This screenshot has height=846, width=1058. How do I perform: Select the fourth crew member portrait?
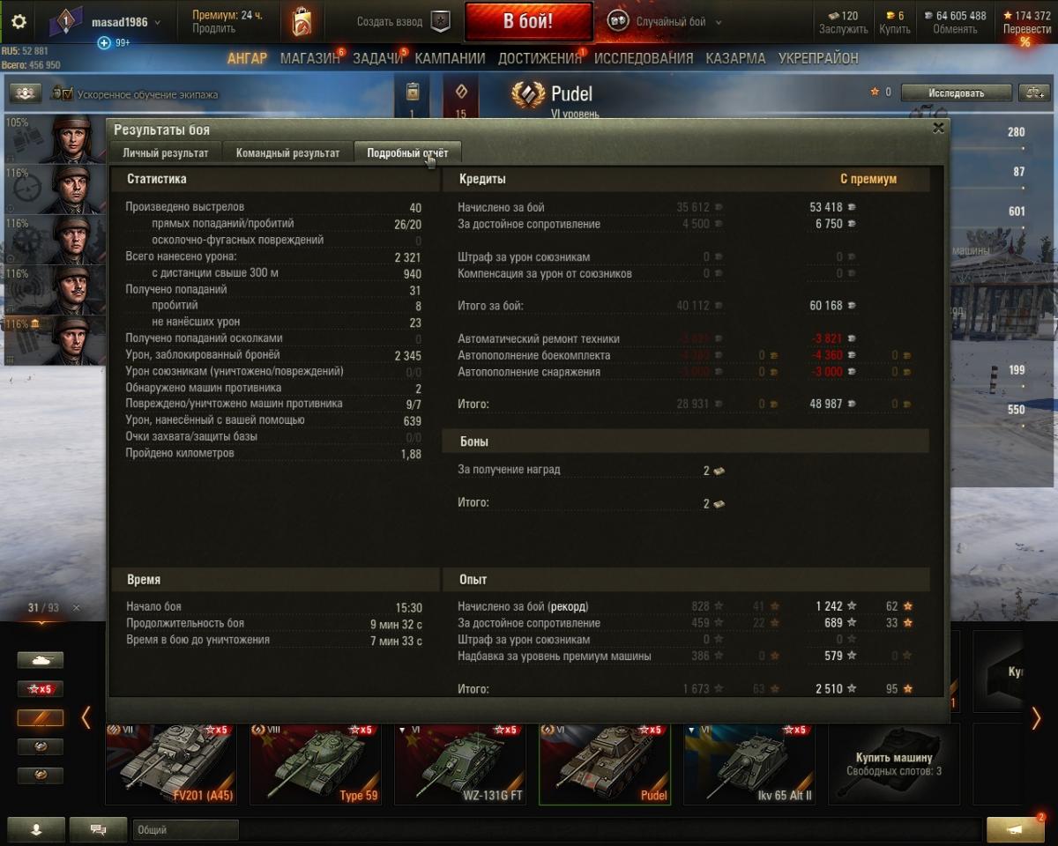55,290
